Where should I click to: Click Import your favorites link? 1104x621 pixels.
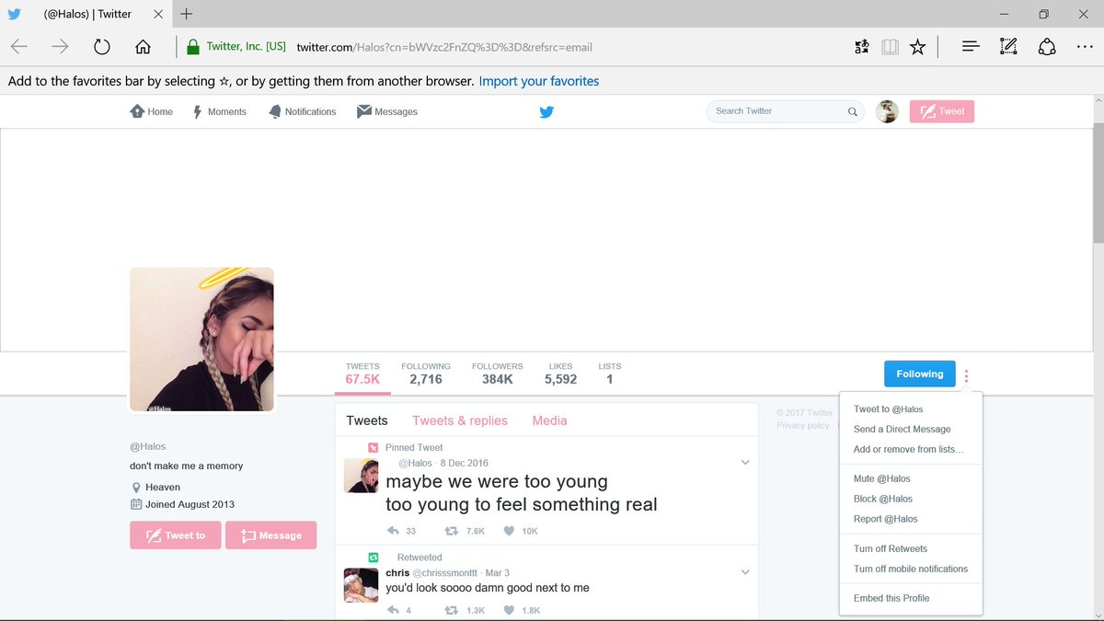[539, 81]
